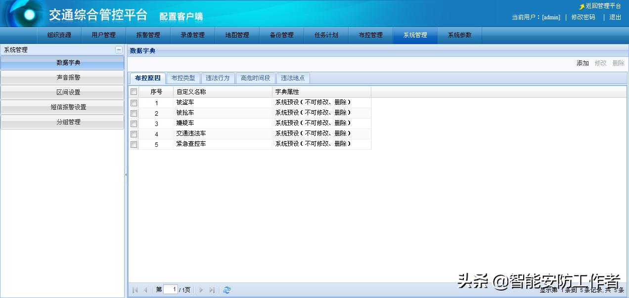Image resolution: width=629 pixels, height=298 pixels.
Task: Click the previous page arrow icon
Action: [x=145, y=290]
